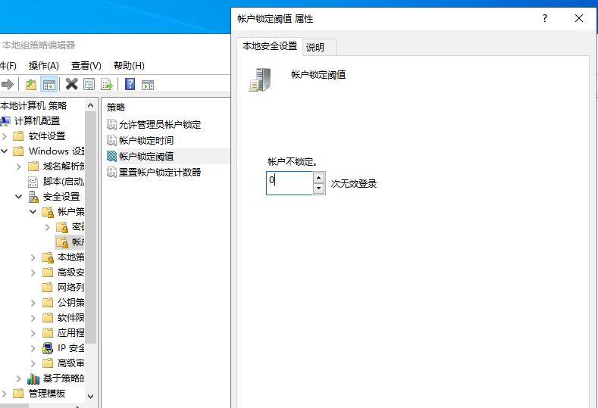
Task: Click the server icon in properties dialog
Action: point(261,79)
